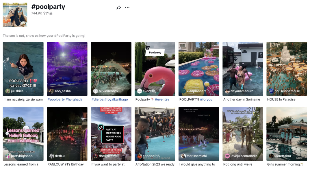Image resolution: width=312 pixels, height=169 pixels.
Task: Click the share arrow icon beside #poolparty
Action: (119, 8)
